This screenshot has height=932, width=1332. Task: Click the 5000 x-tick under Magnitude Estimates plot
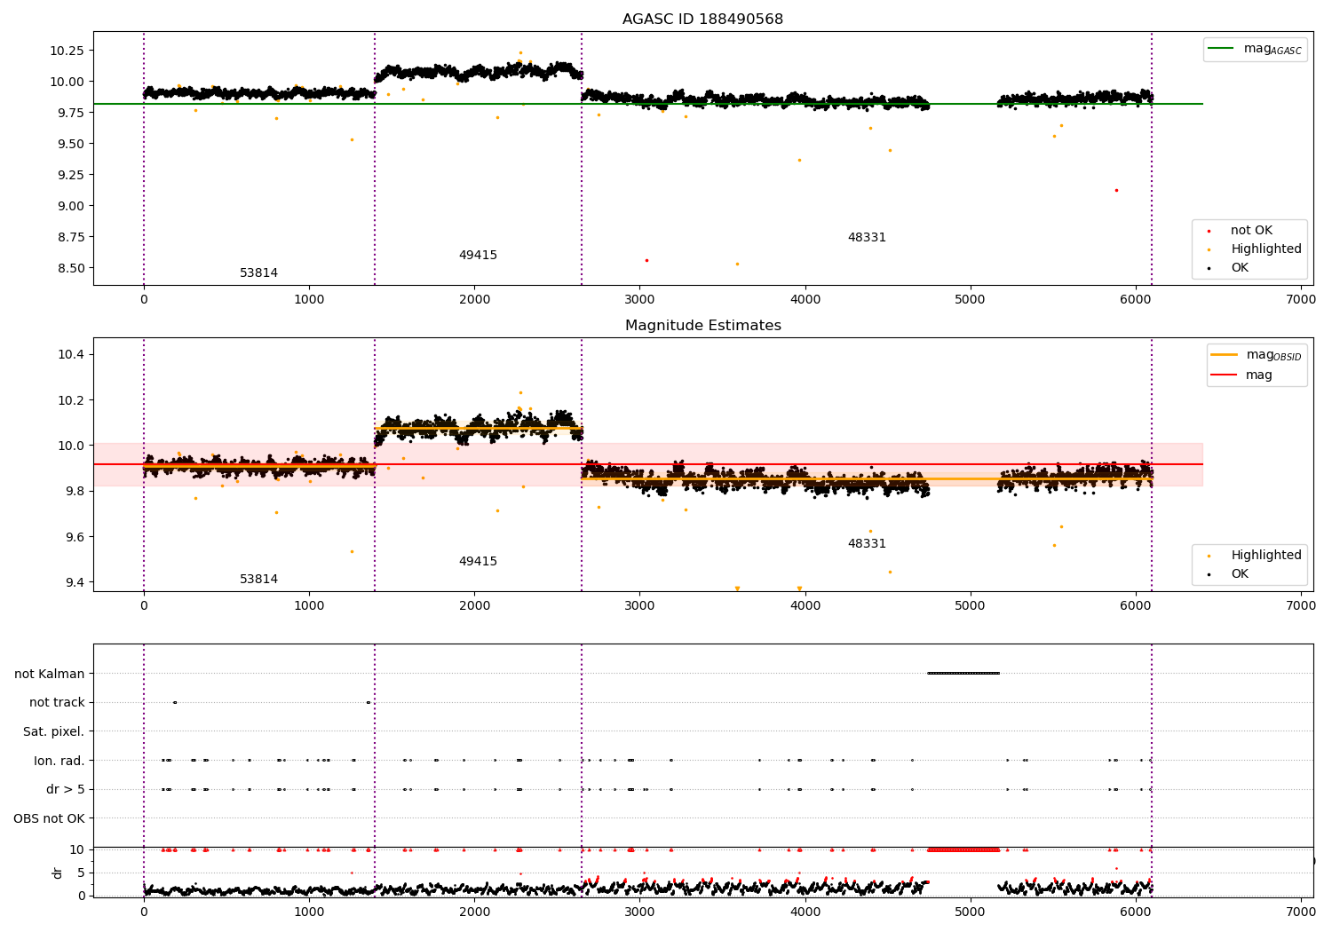point(971,606)
